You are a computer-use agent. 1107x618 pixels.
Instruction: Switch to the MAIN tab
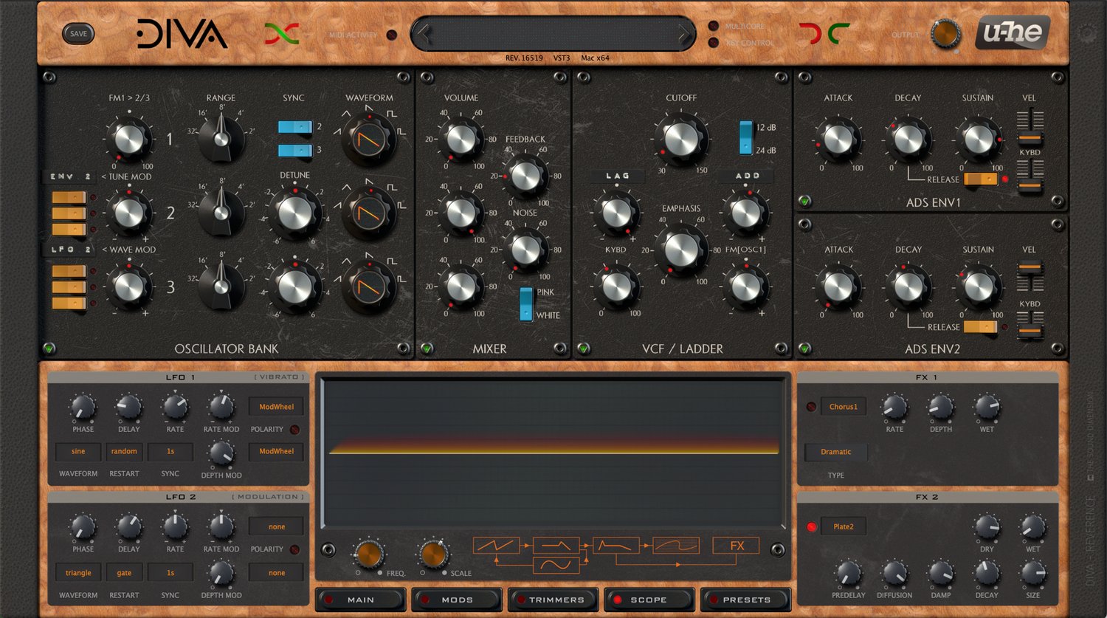(361, 600)
